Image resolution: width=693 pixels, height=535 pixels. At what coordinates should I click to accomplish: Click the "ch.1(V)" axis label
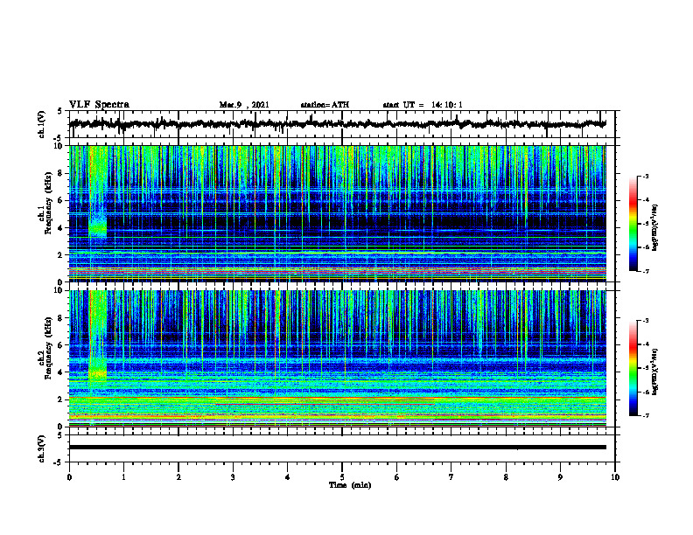41,124
